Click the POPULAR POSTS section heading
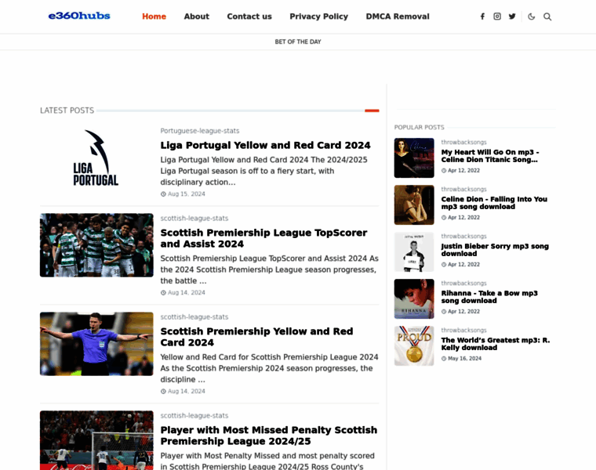This screenshot has height=470, width=596. pyautogui.click(x=420, y=128)
